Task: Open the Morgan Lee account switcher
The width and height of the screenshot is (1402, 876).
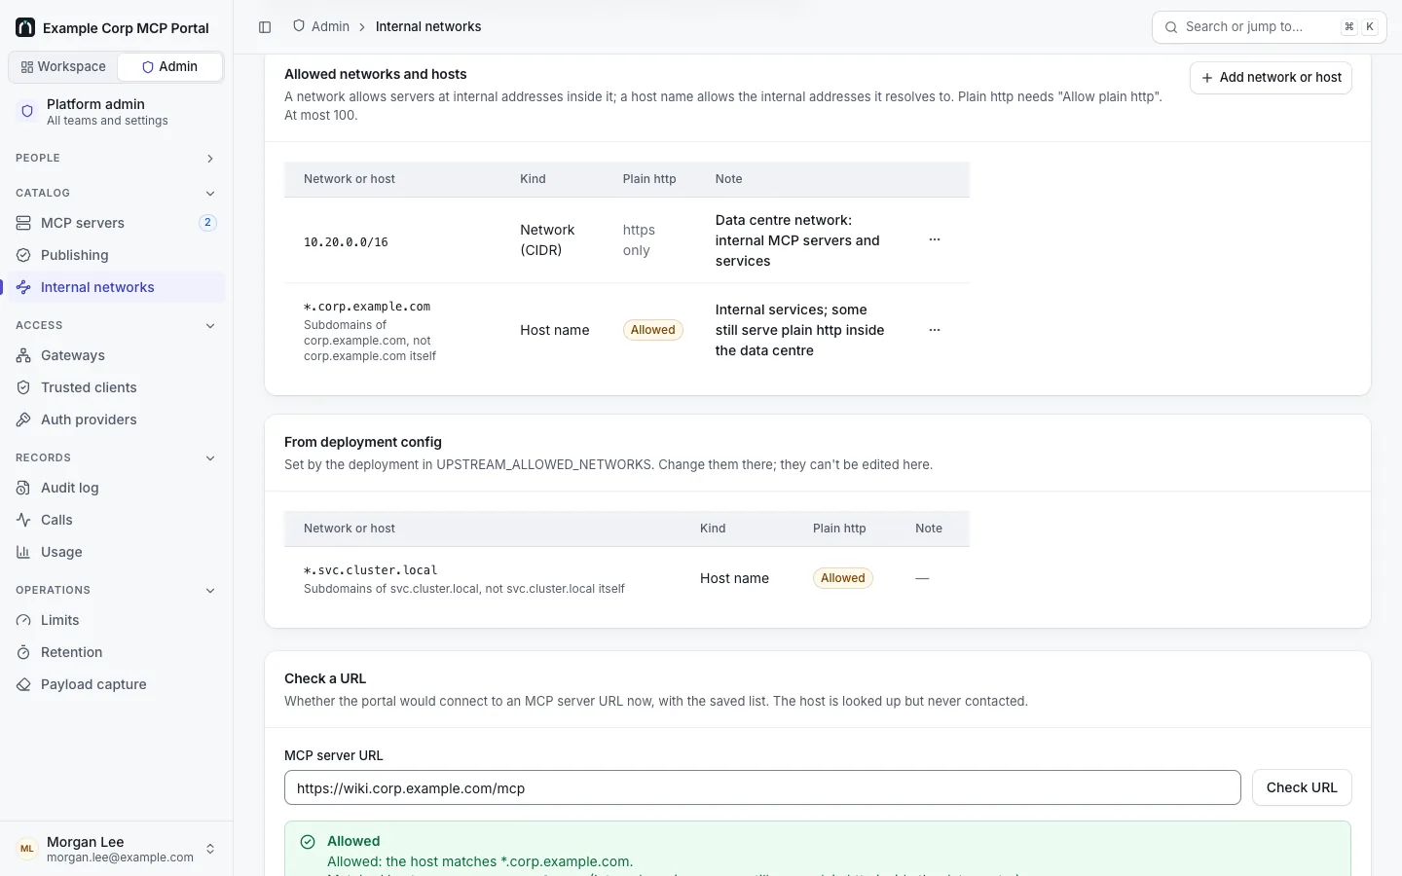Action: click(116, 849)
